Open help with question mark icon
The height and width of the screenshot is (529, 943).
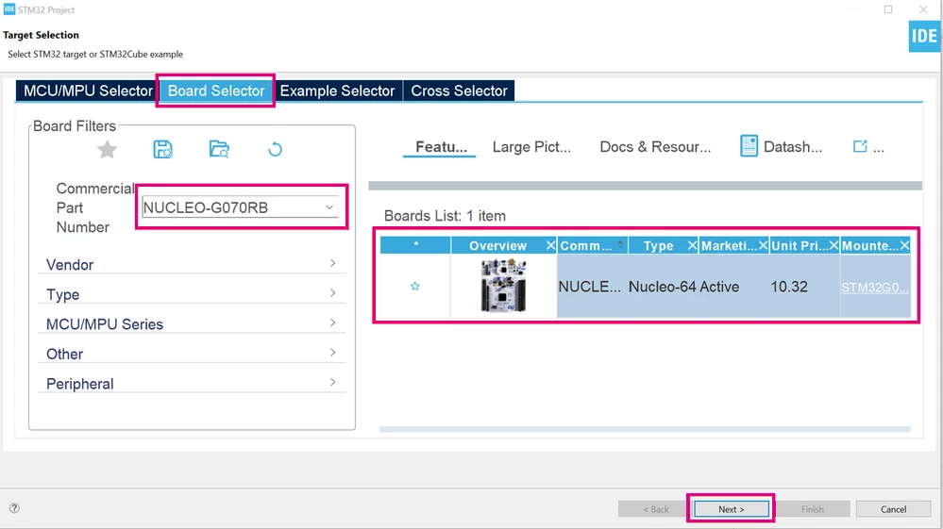pyautogui.click(x=14, y=508)
